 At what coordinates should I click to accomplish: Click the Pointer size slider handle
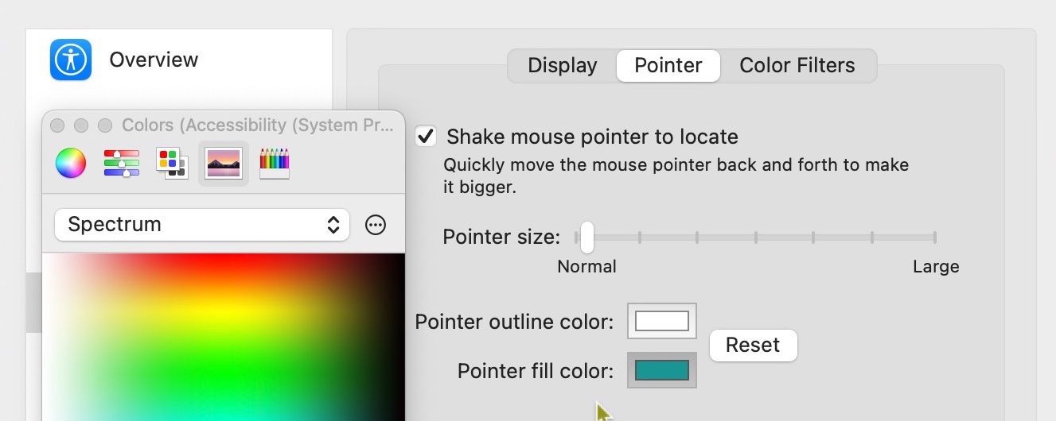coord(586,237)
